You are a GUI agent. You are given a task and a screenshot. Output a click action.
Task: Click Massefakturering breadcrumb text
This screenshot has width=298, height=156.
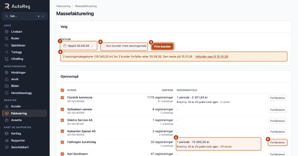pos(86,6)
